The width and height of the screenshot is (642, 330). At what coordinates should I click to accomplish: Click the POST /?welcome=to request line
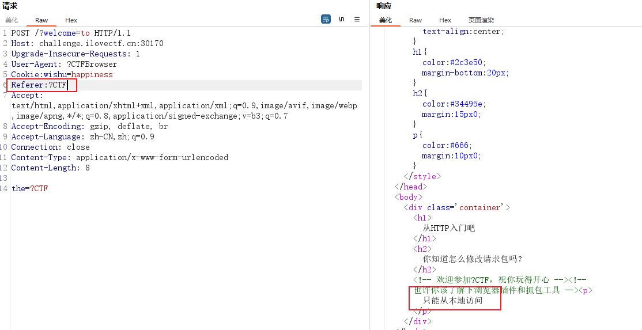click(x=71, y=33)
